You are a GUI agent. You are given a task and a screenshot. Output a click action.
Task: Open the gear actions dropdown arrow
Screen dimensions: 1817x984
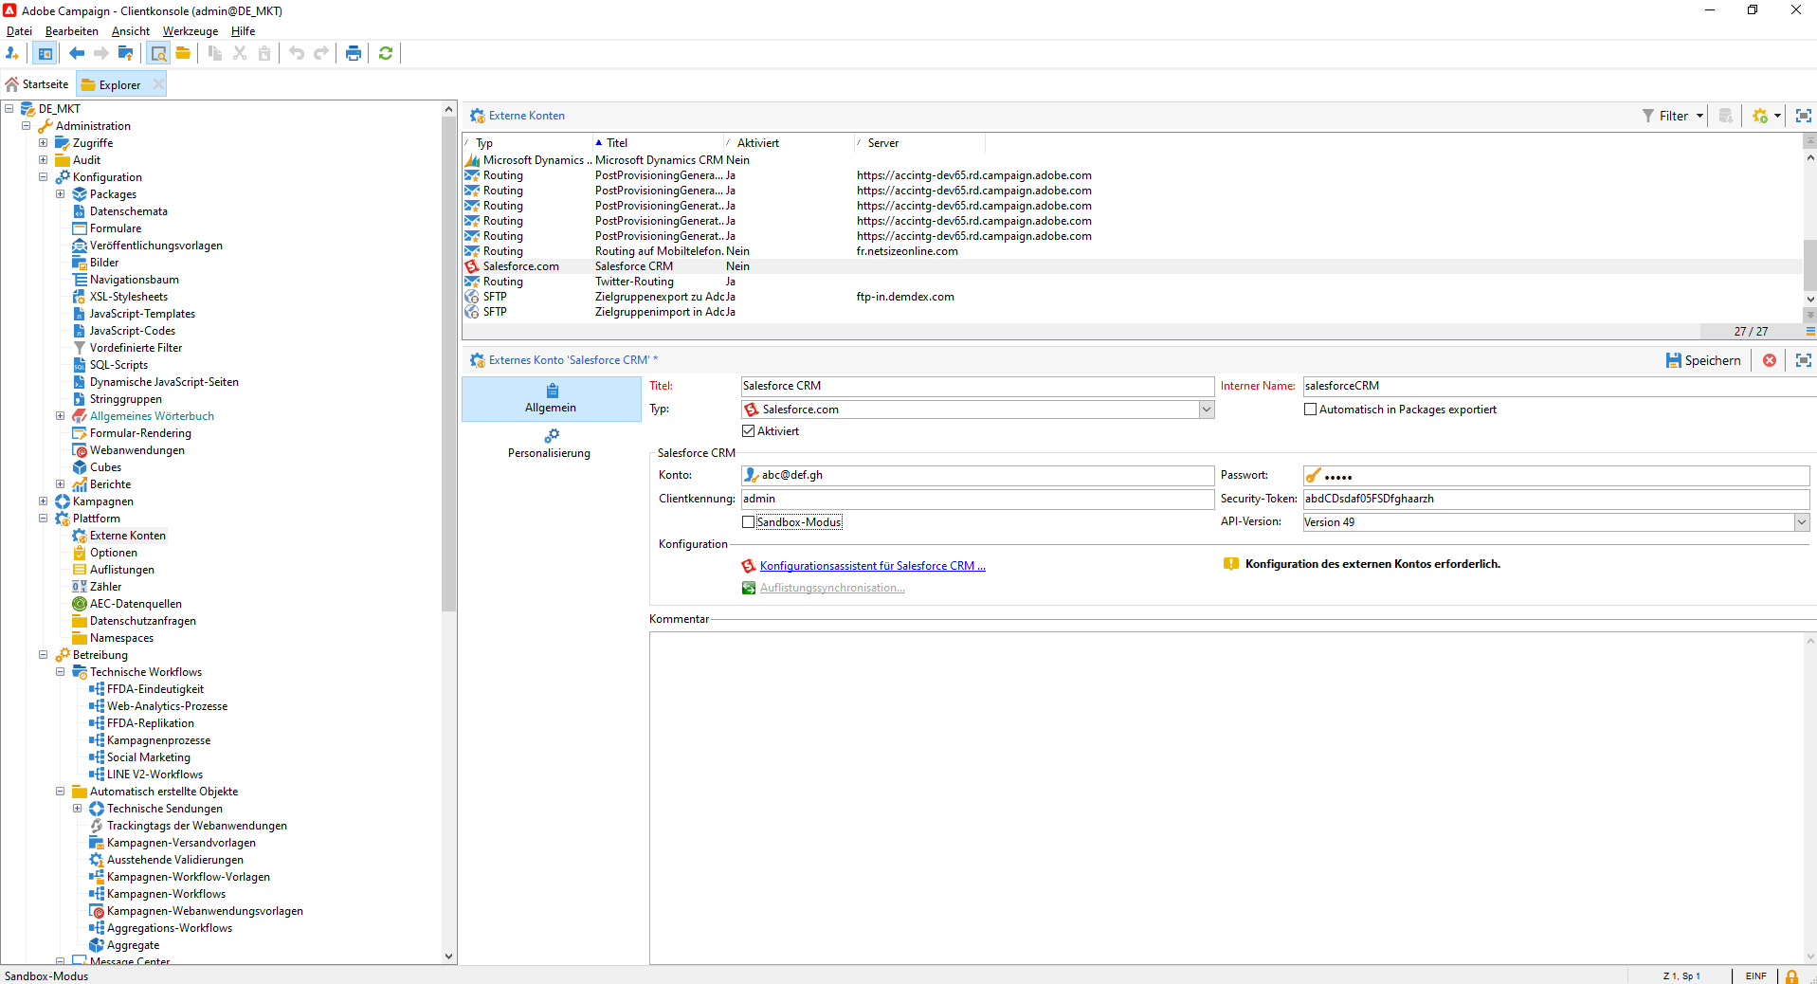click(1777, 116)
